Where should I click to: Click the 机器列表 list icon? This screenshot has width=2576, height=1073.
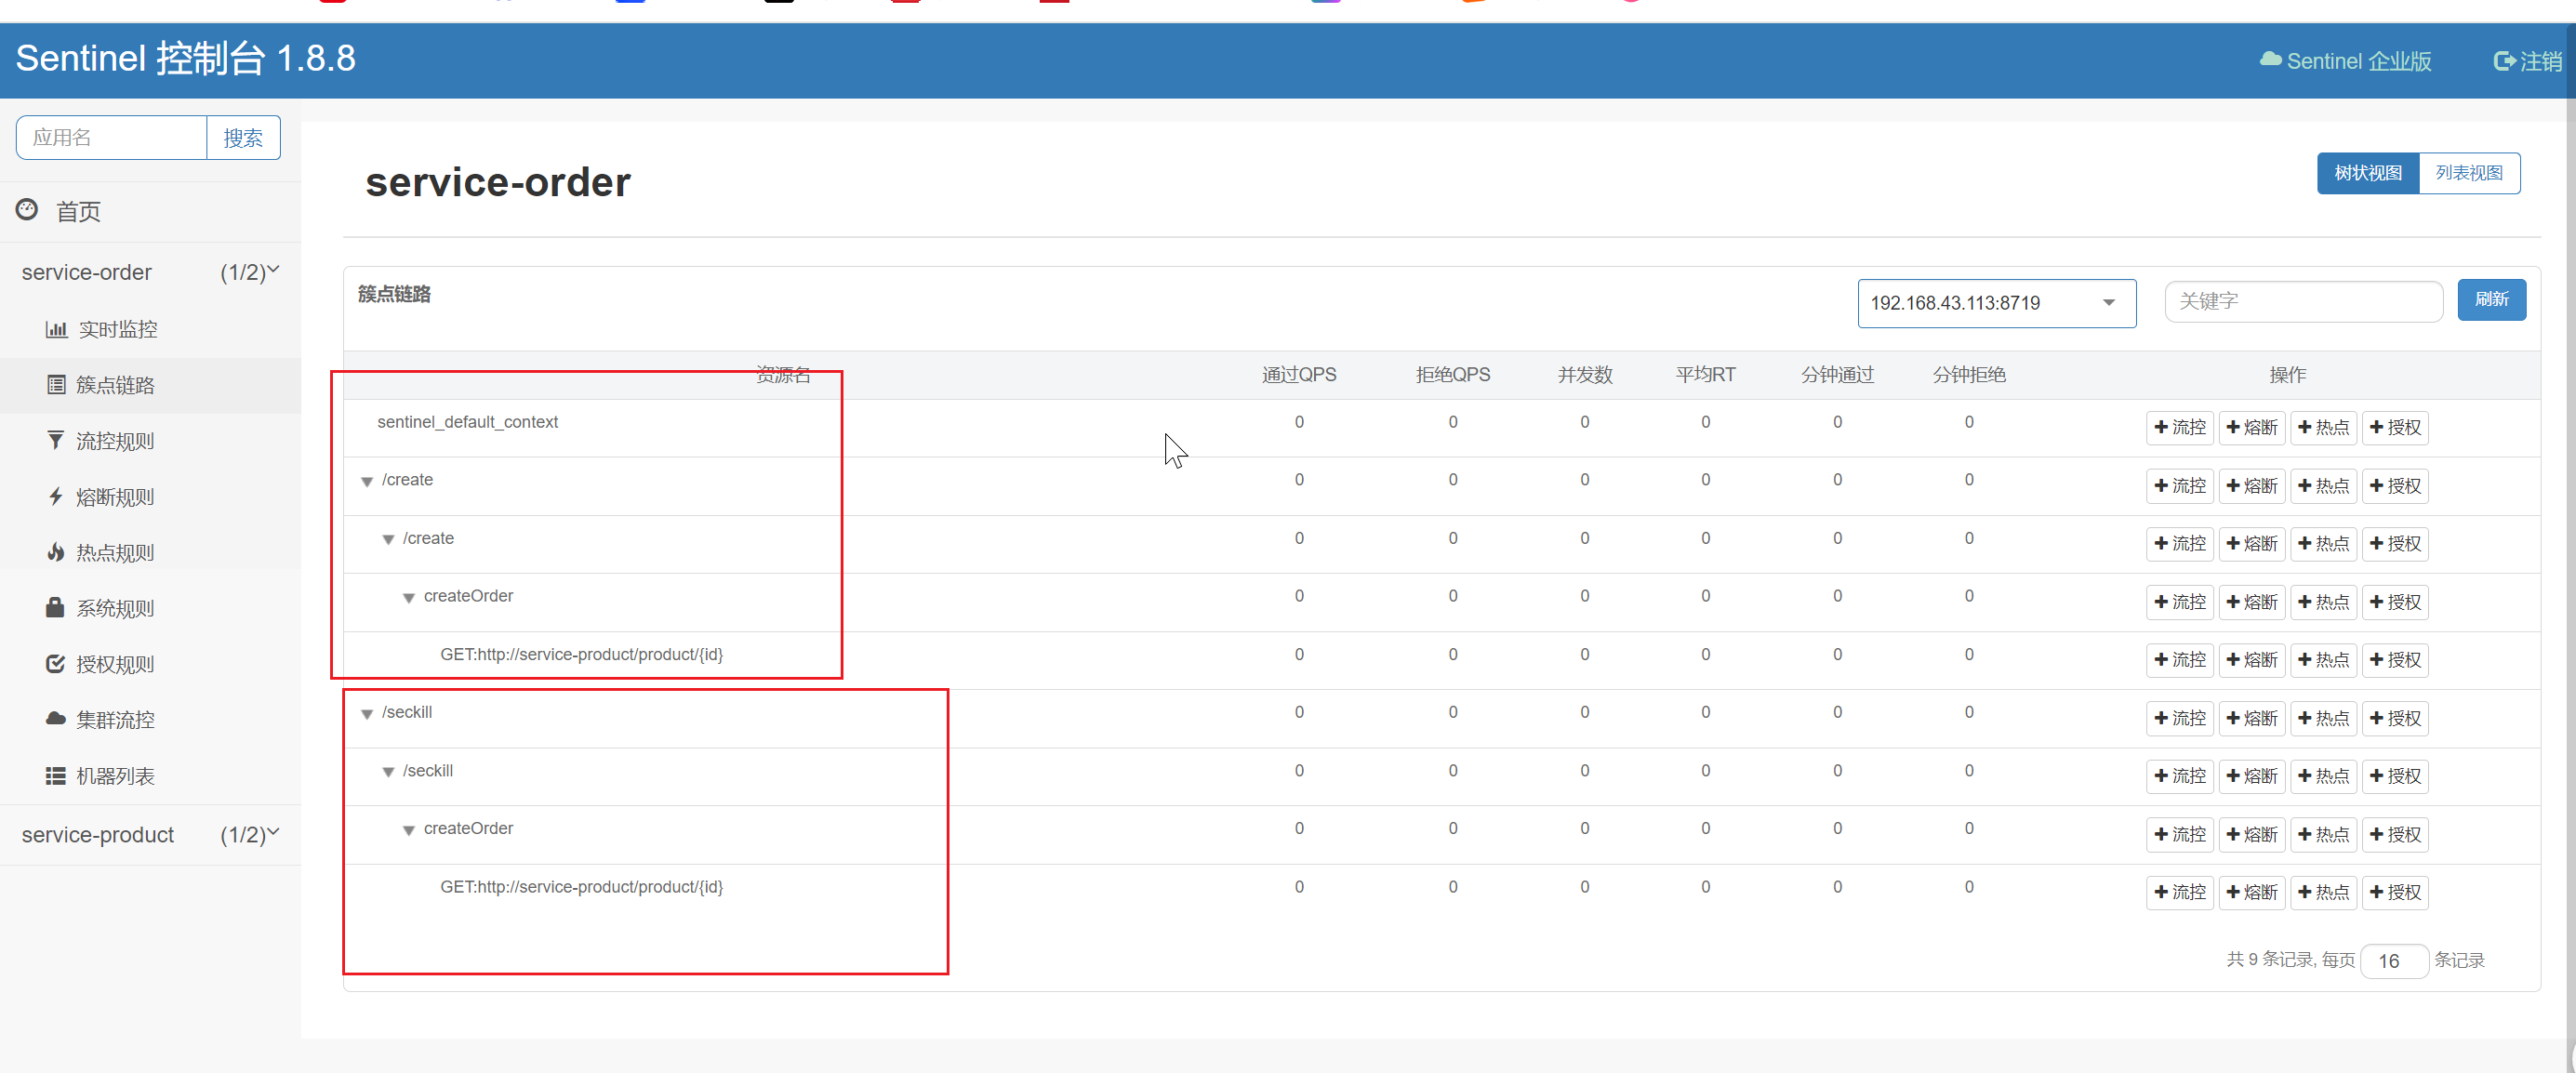pyautogui.click(x=55, y=775)
